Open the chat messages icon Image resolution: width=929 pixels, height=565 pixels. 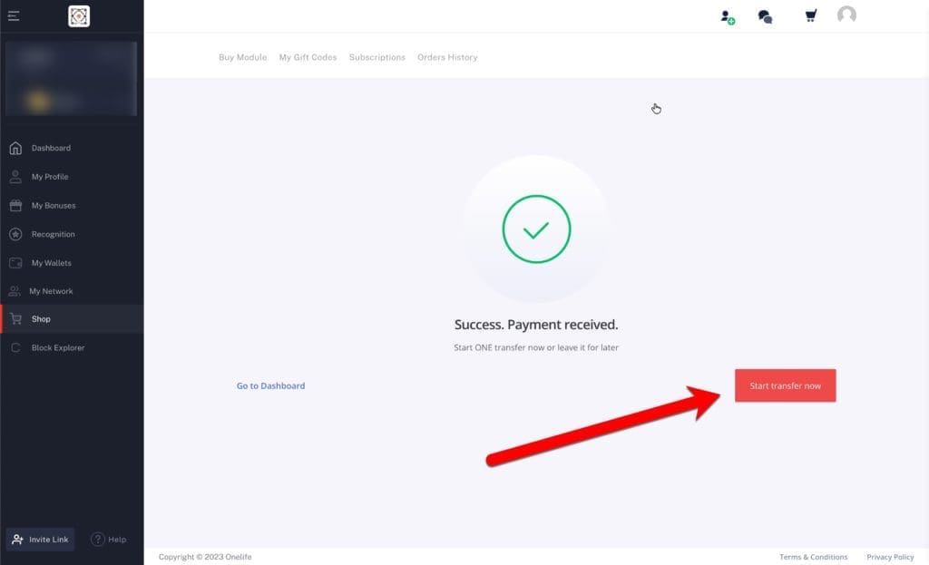pos(765,16)
